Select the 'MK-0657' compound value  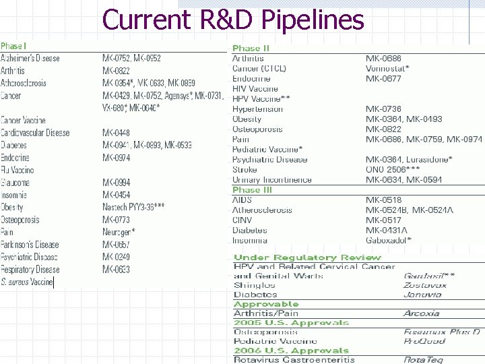117,245
